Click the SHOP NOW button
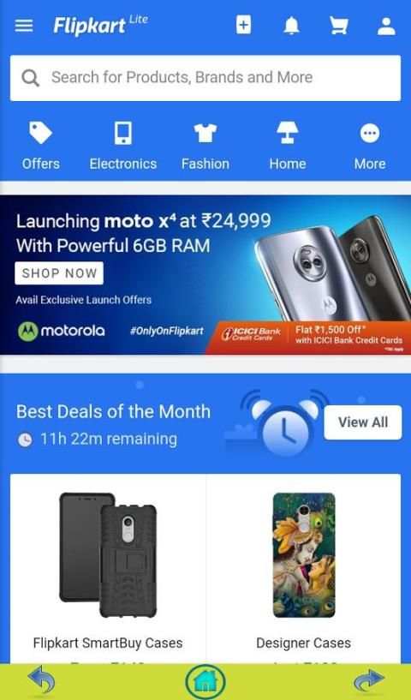This screenshot has width=411, height=700. click(x=59, y=273)
